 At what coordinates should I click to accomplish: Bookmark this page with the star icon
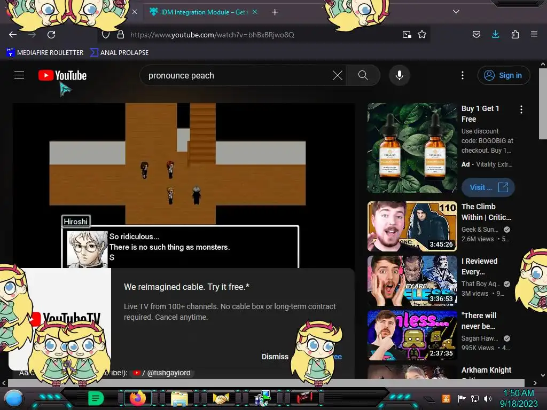coord(422,34)
